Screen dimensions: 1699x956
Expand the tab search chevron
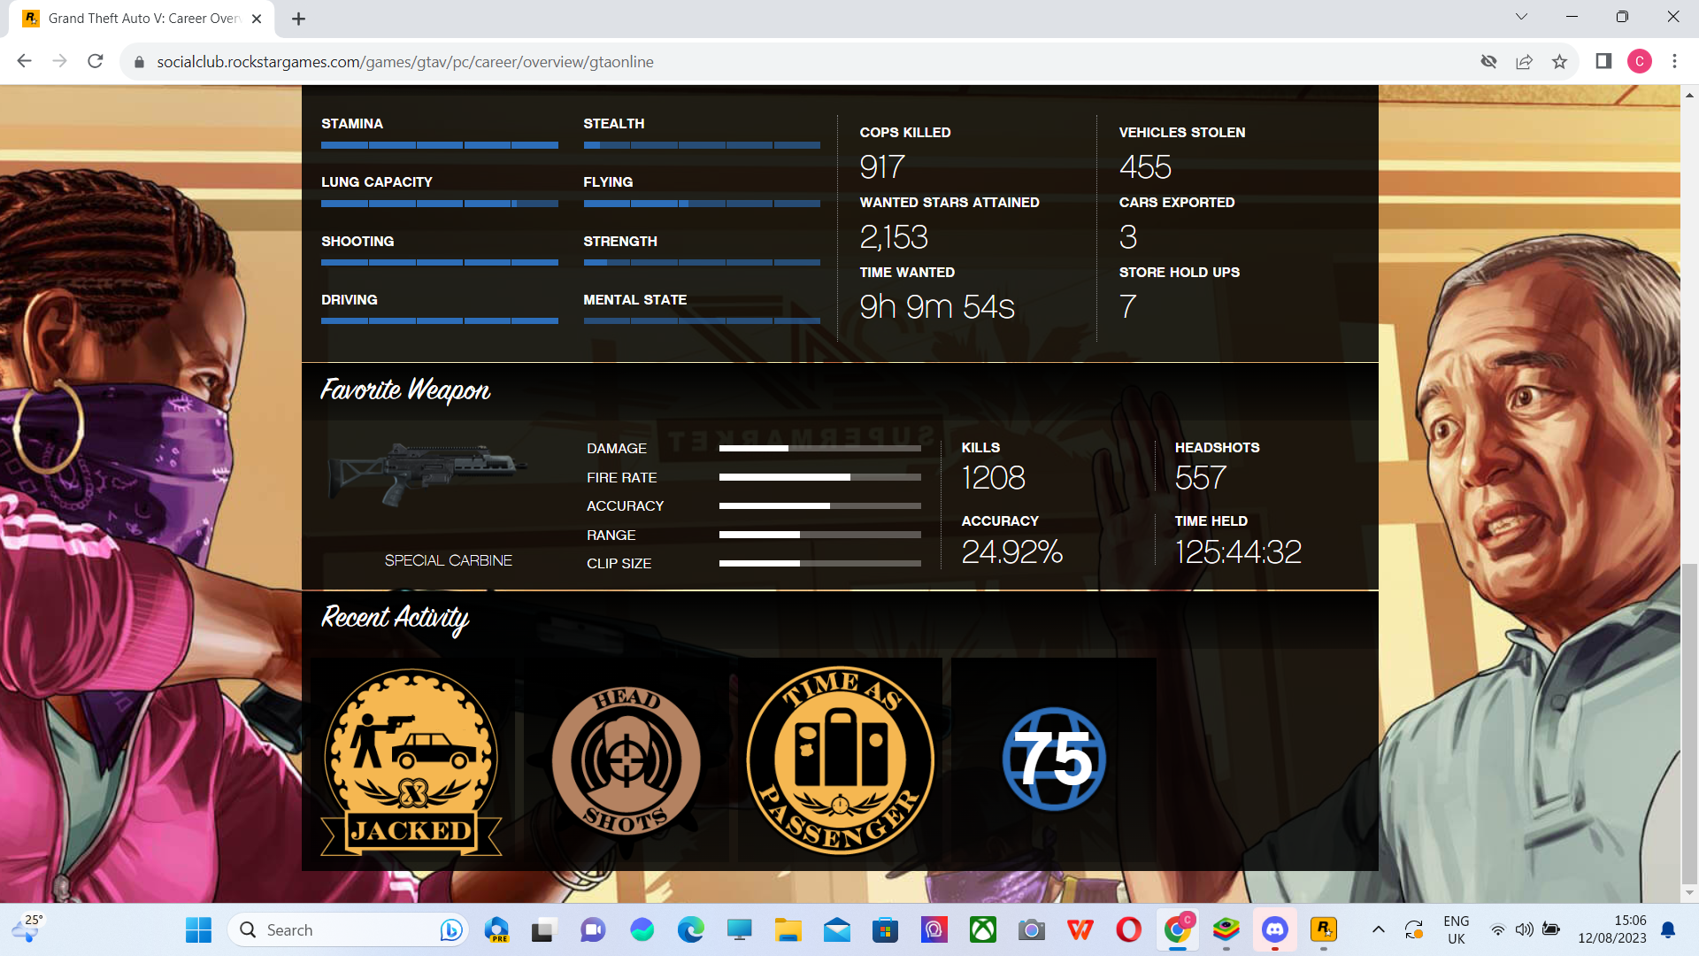coord(1521,17)
